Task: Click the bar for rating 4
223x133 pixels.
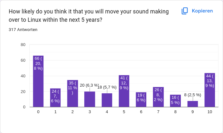Action: tap(107, 100)
